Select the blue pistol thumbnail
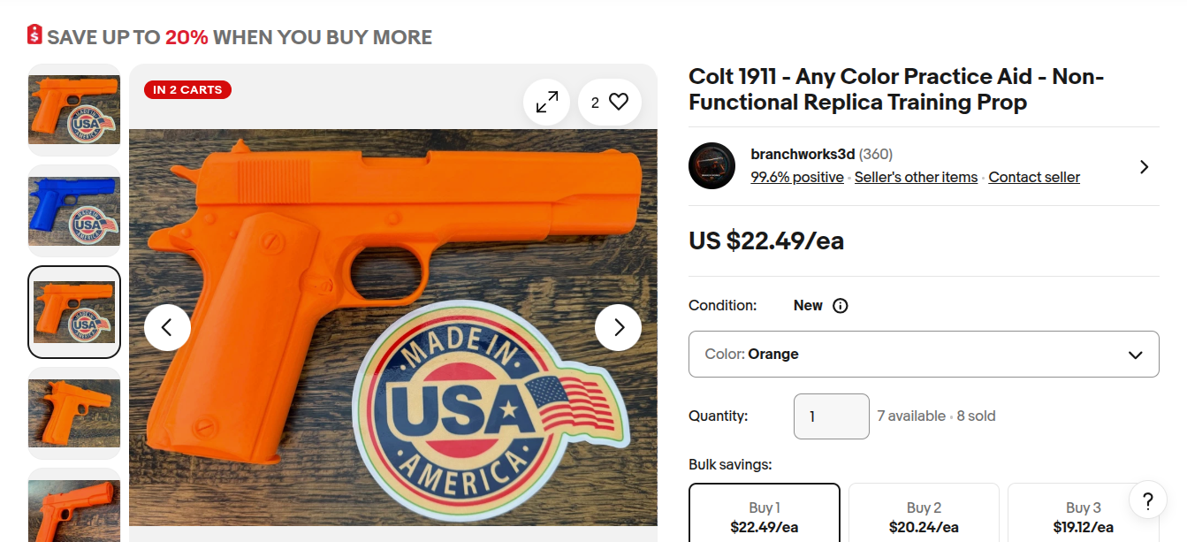Screen dimensions: 1187x542 click(74, 210)
